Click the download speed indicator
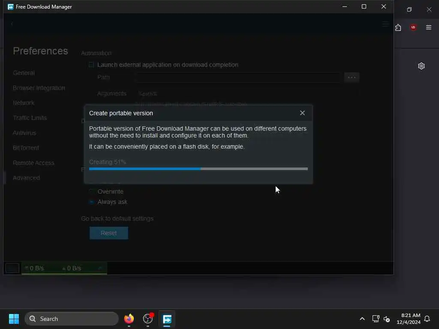439x329 pixels. point(34,268)
